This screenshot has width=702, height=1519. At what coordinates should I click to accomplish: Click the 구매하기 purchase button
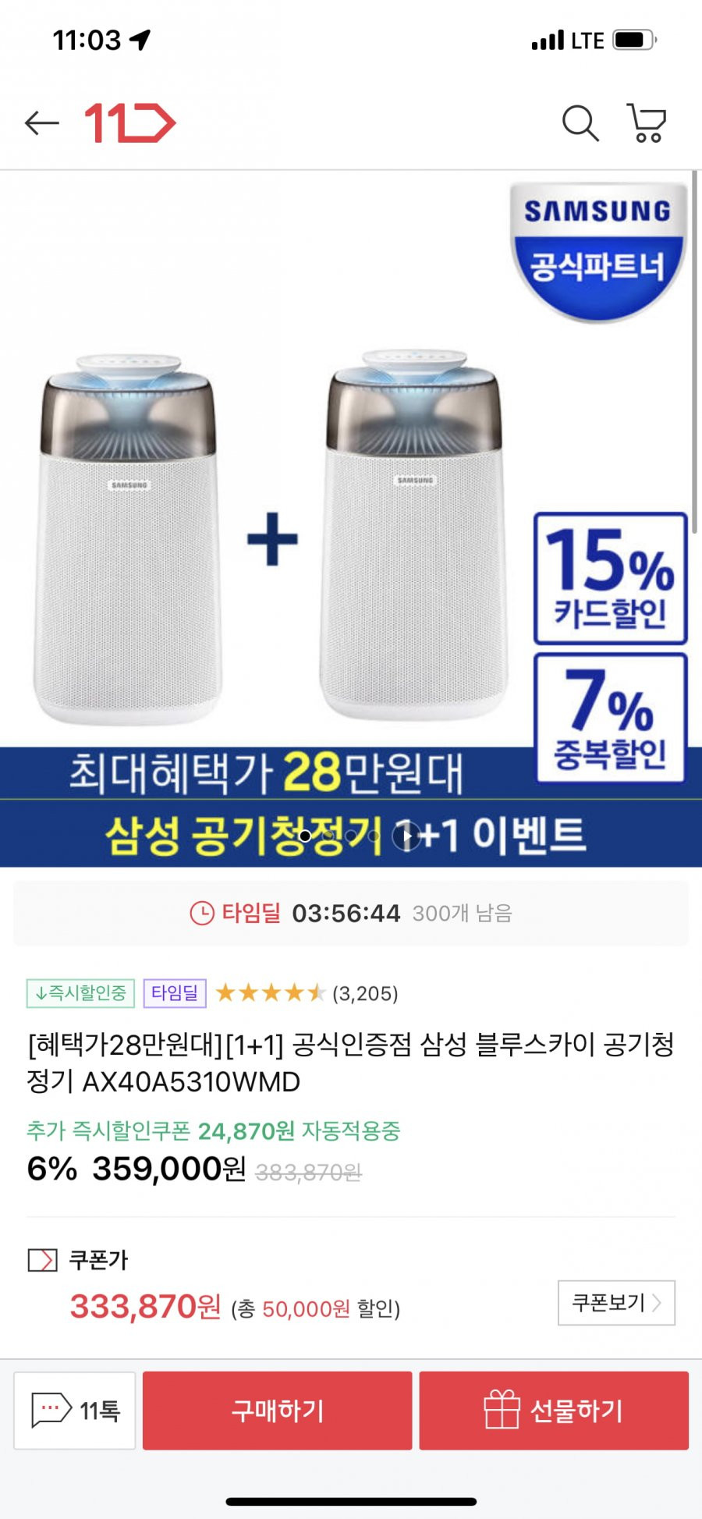coord(277,1411)
